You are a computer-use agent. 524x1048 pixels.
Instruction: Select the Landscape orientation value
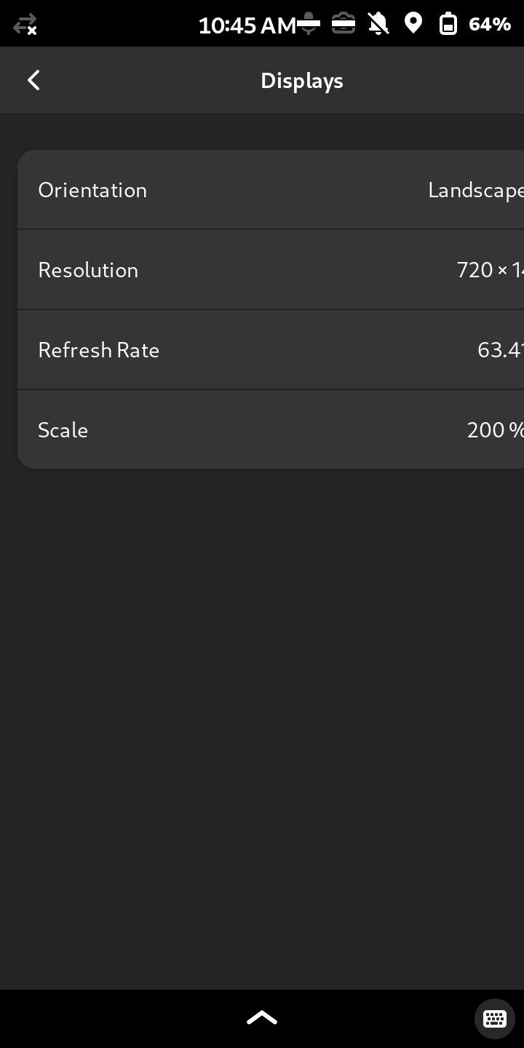pyautogui.click(x=475, y=191)
